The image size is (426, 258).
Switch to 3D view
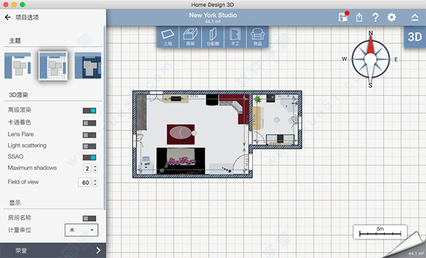click(415, 37)
